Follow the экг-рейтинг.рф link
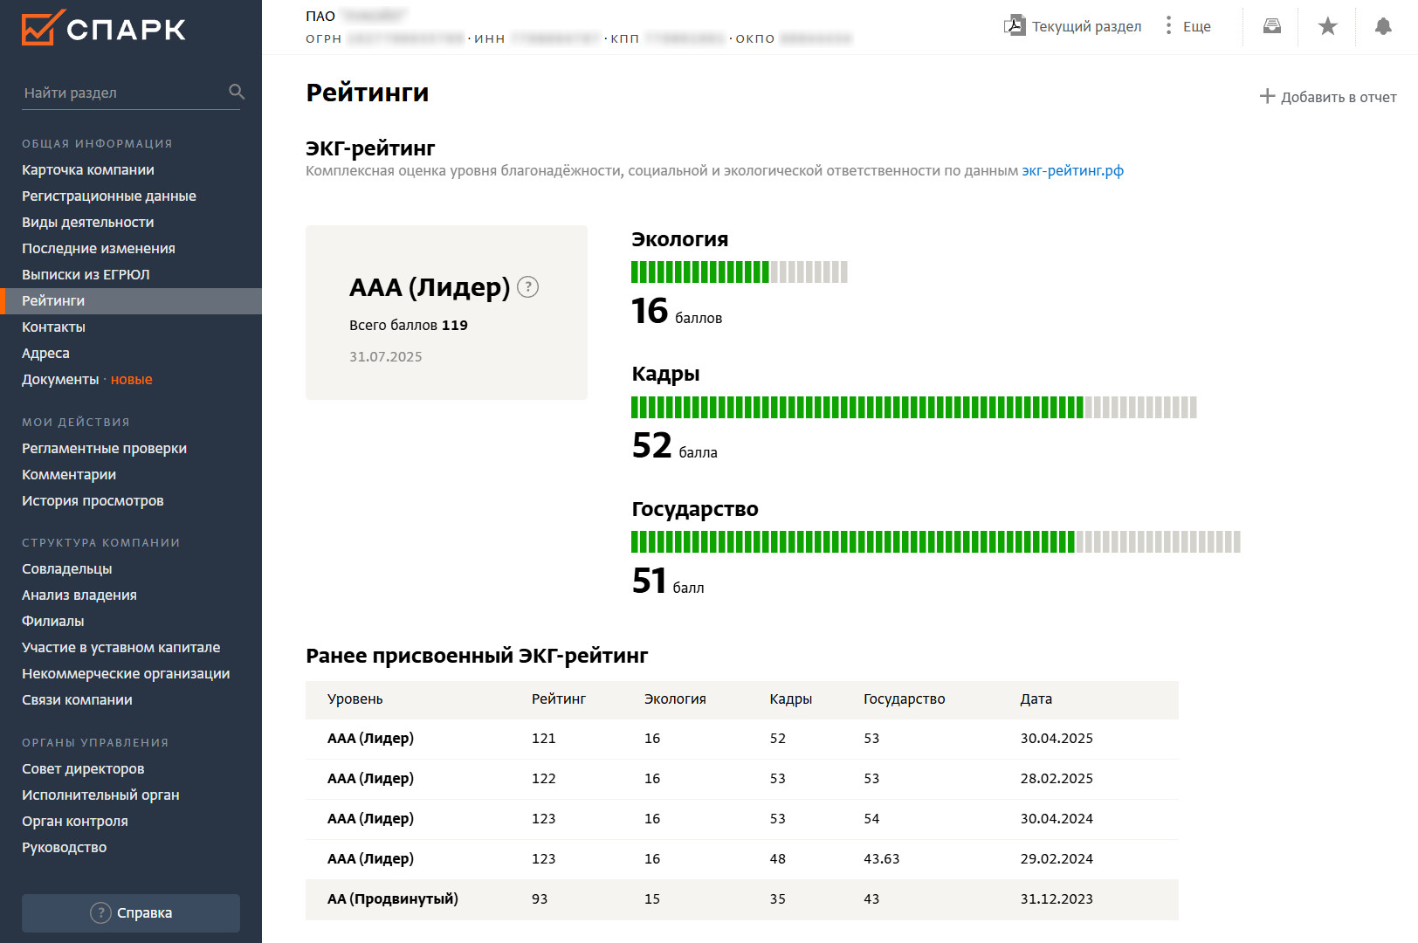 1072,171
